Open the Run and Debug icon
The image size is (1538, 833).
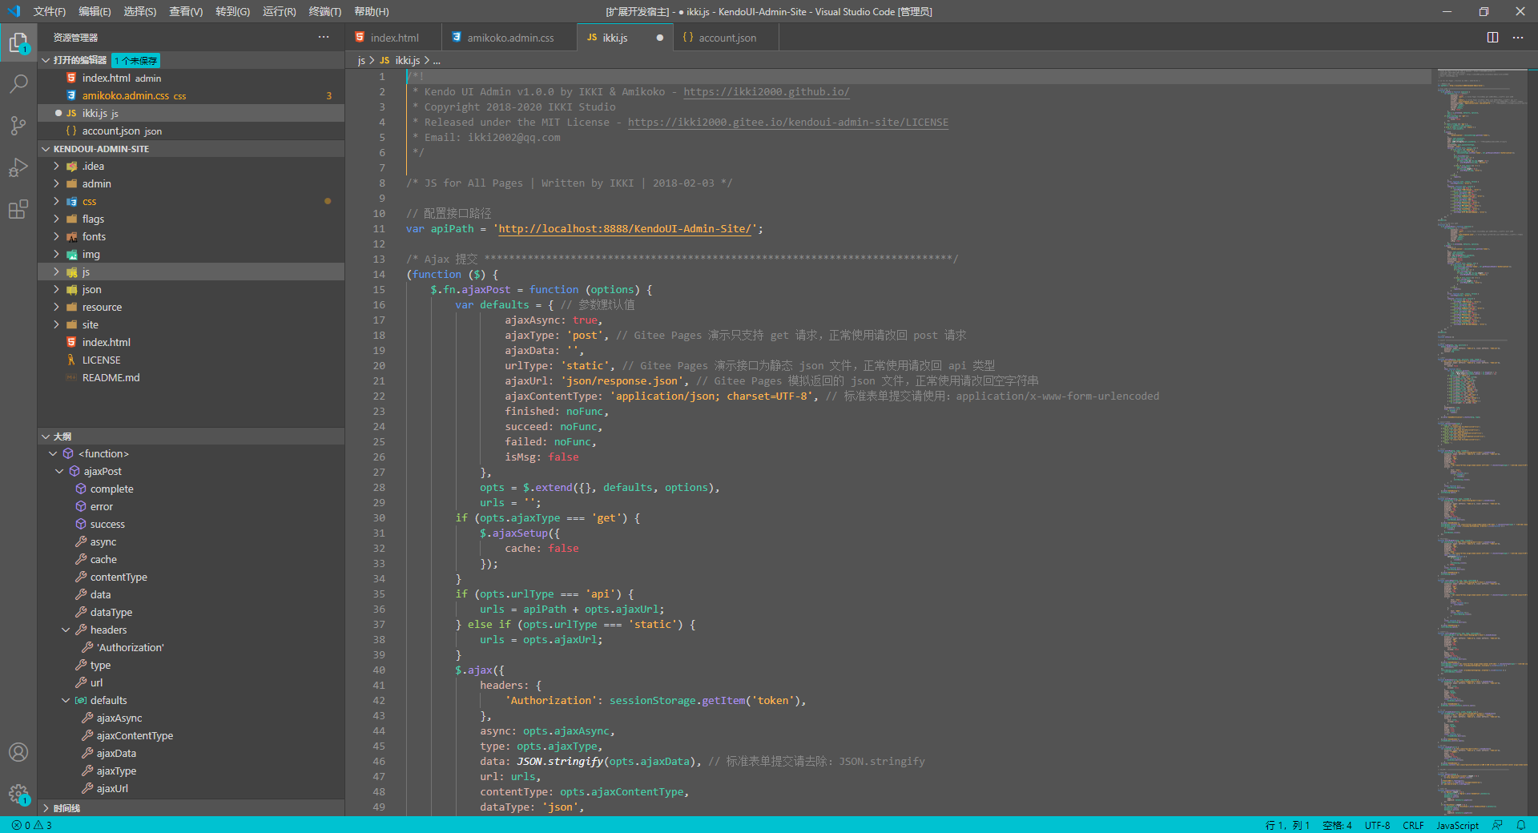18,167
